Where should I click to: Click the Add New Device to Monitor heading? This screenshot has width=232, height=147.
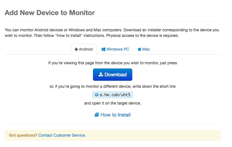click(x=50, y=13)
